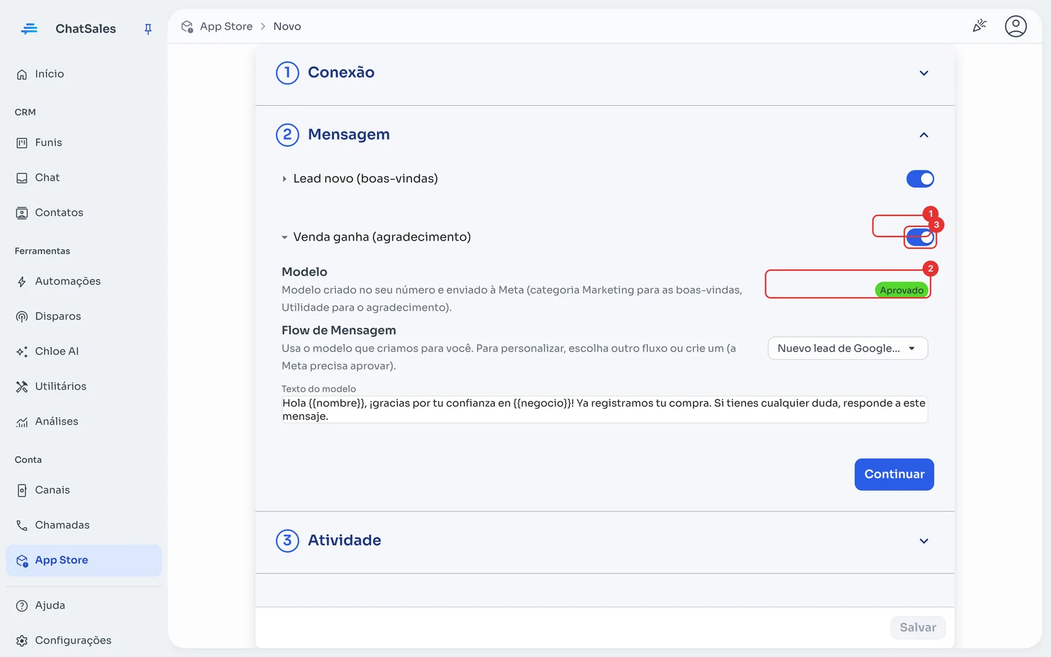The width and height of the screenshot is (1051, 657).
Task: Click the ChatSales logo icon
Action: click(x=29, y=29)
